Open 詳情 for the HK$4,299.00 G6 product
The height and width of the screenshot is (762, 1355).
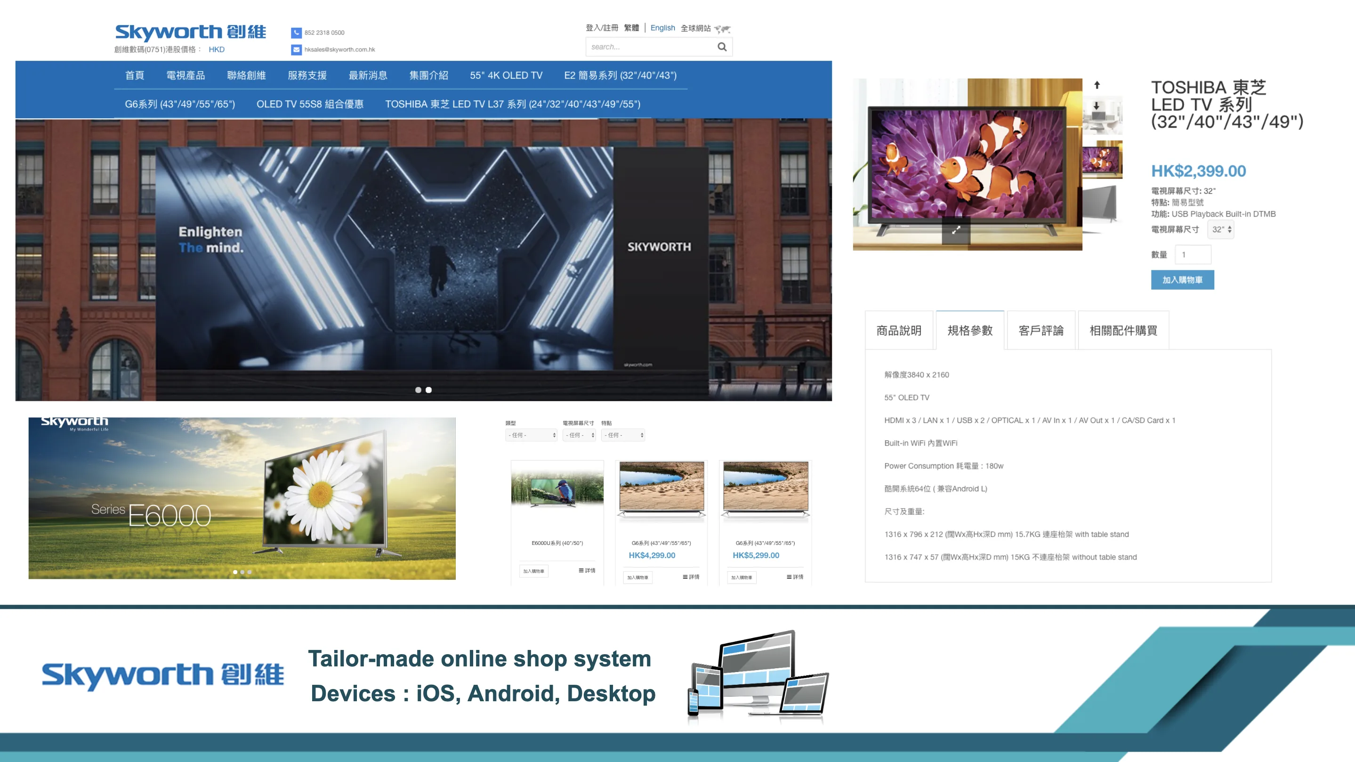(691, 577)
